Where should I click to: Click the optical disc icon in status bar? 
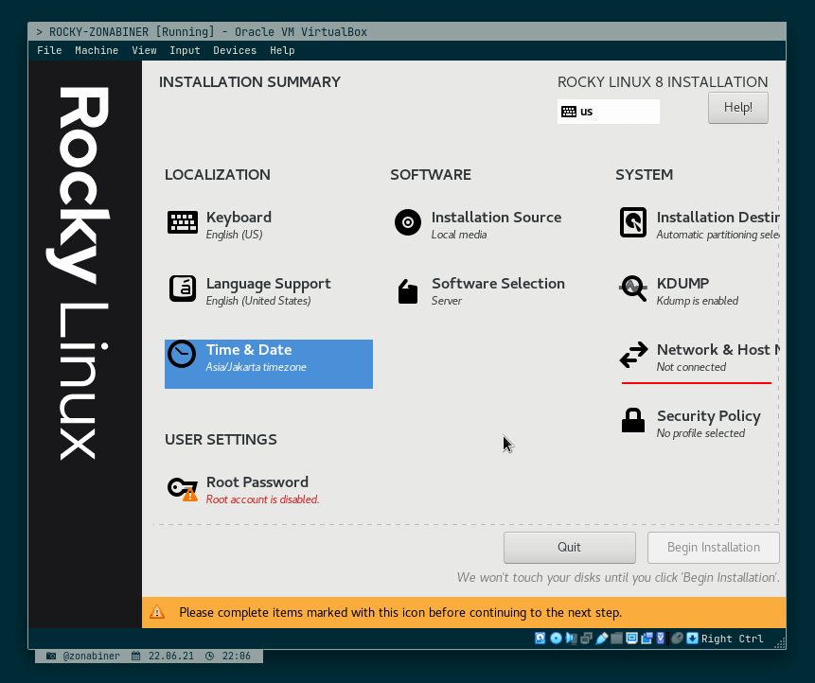(554, 639)
